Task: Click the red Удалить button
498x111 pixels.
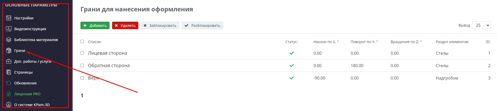Action: [x=125, y=26]
